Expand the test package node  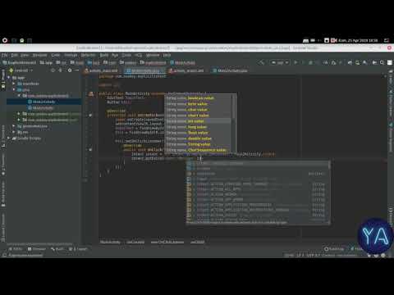coord(19,120)
